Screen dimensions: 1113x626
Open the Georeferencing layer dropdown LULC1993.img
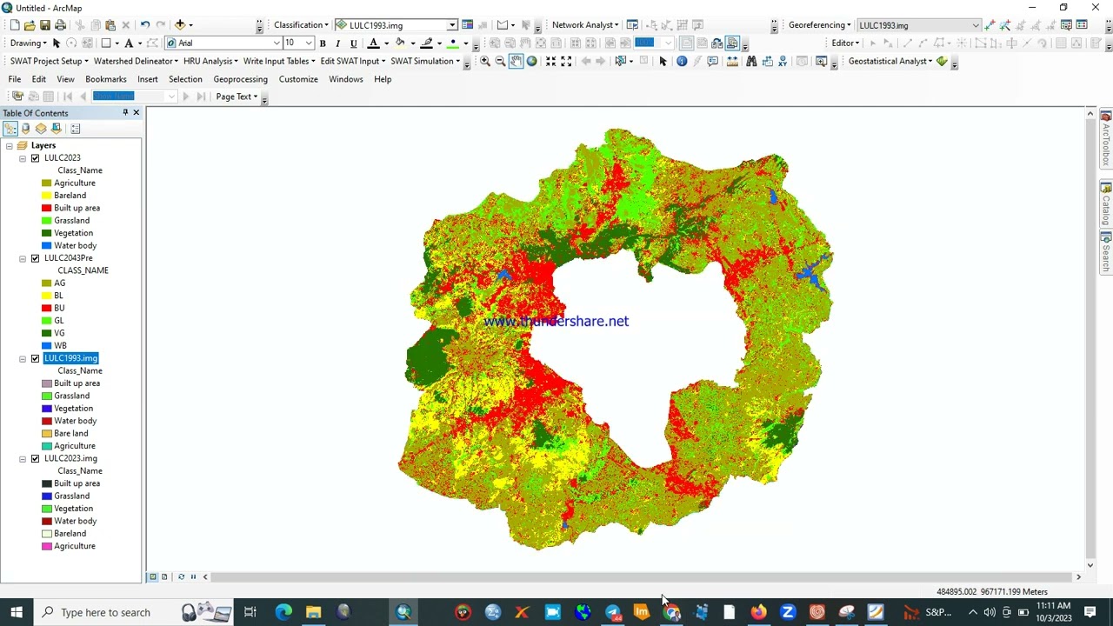click(x=976, y=25)
